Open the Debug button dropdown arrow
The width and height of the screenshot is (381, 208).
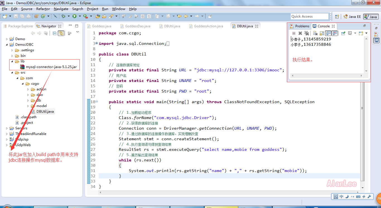click(x=69, y=16)
